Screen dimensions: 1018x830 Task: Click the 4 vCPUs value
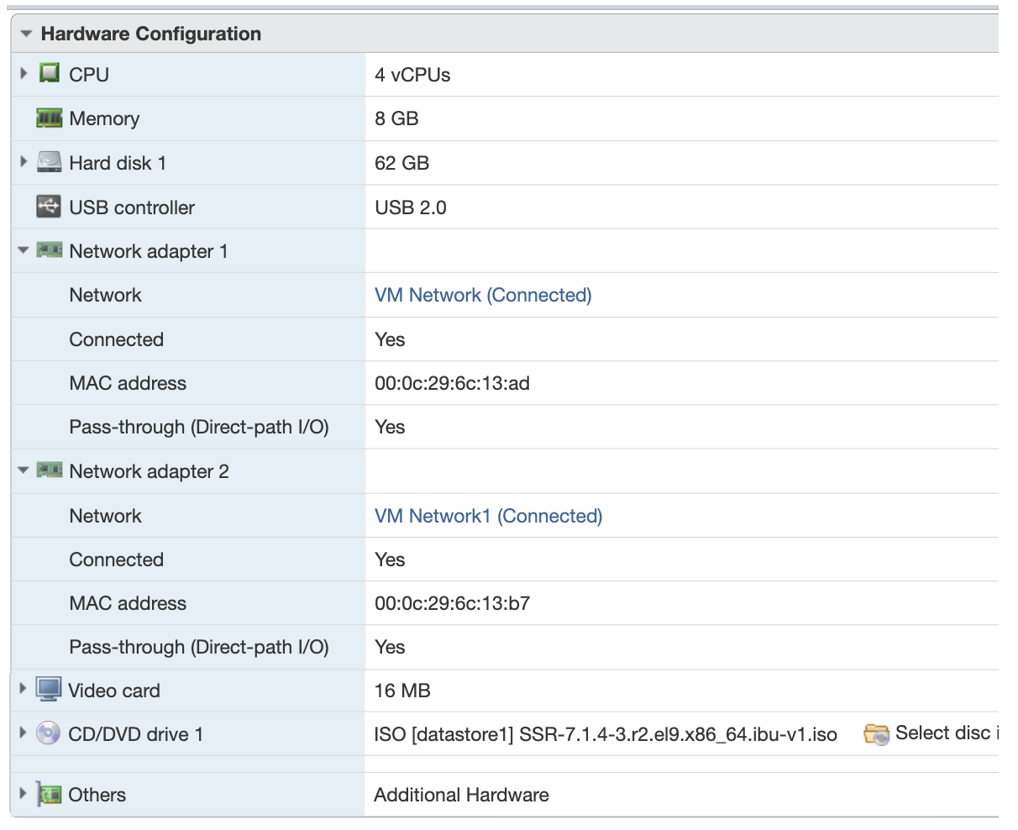pos(412,75)
